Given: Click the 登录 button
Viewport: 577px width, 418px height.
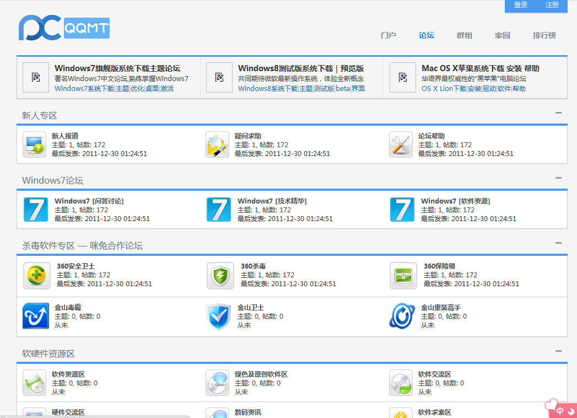Looking at the screenshot, I should (521, 5).
